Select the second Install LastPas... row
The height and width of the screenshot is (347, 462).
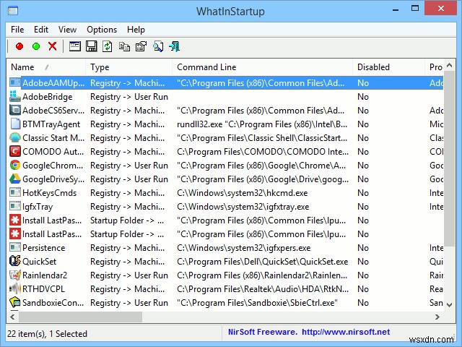coord(225,234)
